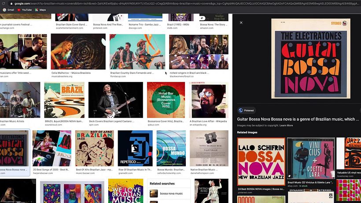361x203 pixels.
Task: Click the Pinterest source chip
Action: pos(247,111)
